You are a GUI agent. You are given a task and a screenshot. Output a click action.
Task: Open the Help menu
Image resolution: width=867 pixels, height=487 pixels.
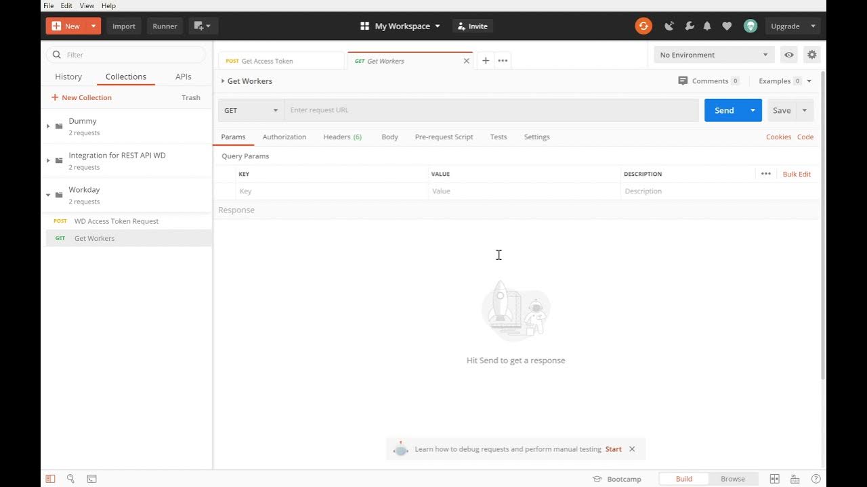tap(108, 5)
